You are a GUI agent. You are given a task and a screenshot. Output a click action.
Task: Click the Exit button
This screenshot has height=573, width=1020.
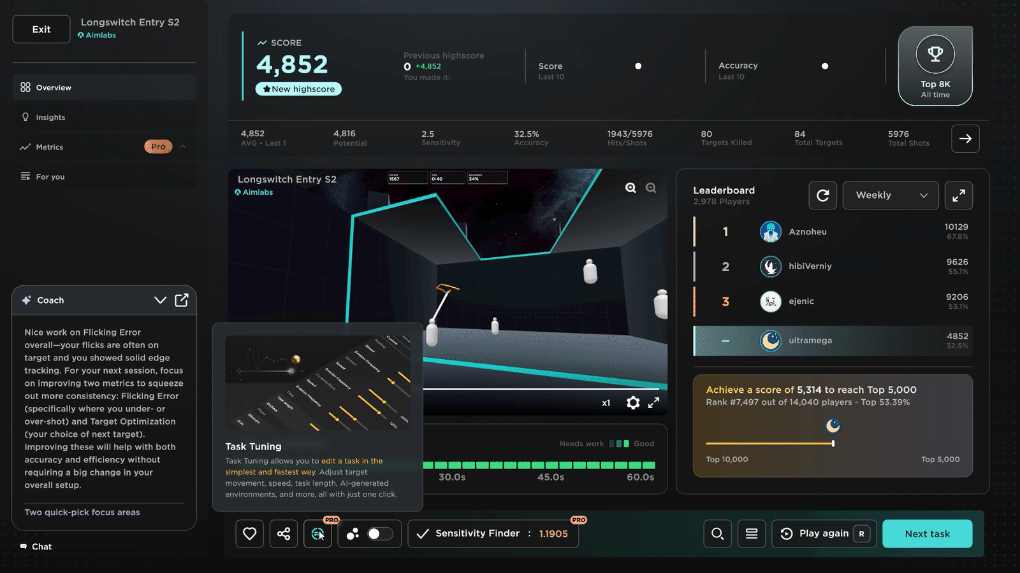click(41, 29)
